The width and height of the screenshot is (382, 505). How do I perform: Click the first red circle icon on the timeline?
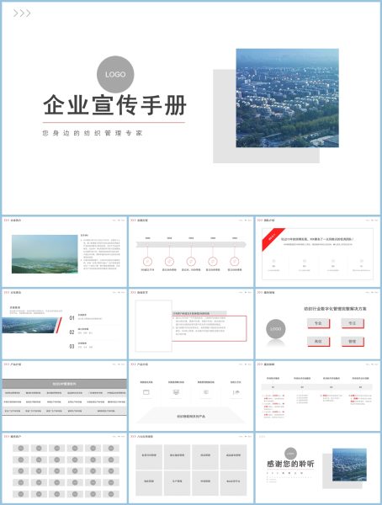click(147, 261)
